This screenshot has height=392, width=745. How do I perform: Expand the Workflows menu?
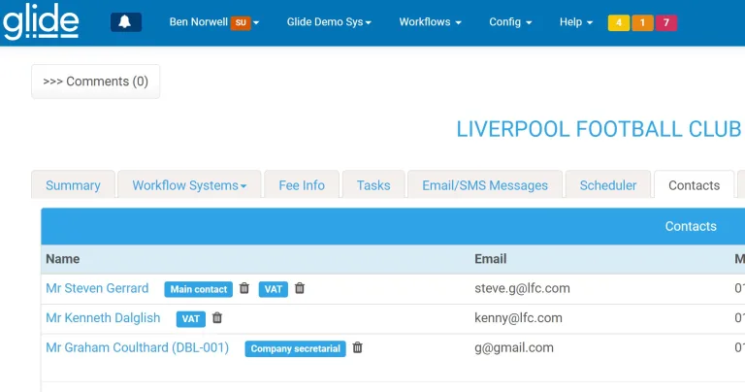point(430,22)
